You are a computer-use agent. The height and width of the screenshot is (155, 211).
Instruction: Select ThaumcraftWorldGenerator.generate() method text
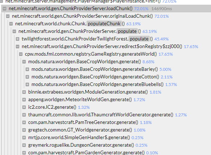[101, 115]
